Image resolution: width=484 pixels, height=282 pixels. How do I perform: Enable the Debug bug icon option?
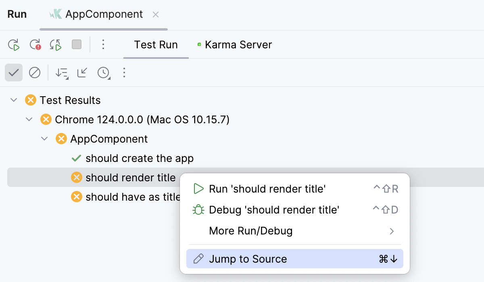pyautogui.click(x=198, y=209)
